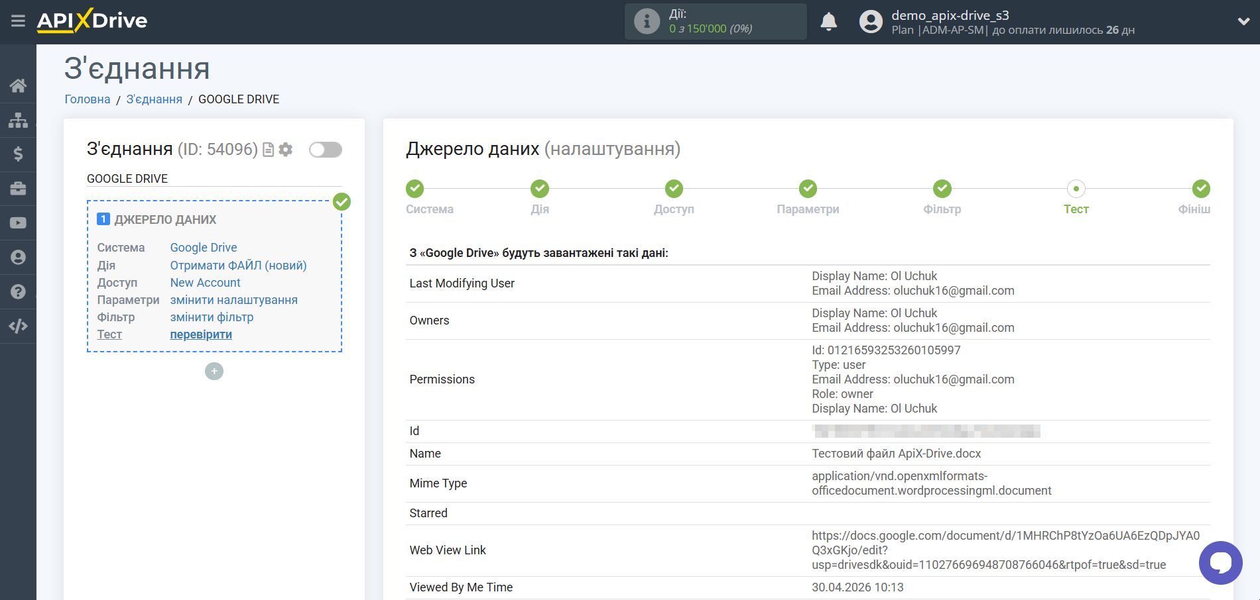Click the Last Modifying User row label
Viewport: 1260px width, 600px height.
(x=462, y=283)
